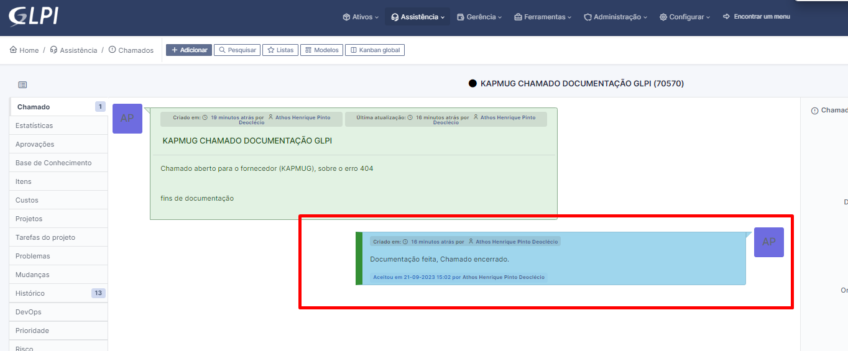Screen dimensions: 848x351
Task: Click the ticket title KAPMUG CHAMADO DOCUMENTAÇÃO GLPI (70570)
Action: coord(582,83)
